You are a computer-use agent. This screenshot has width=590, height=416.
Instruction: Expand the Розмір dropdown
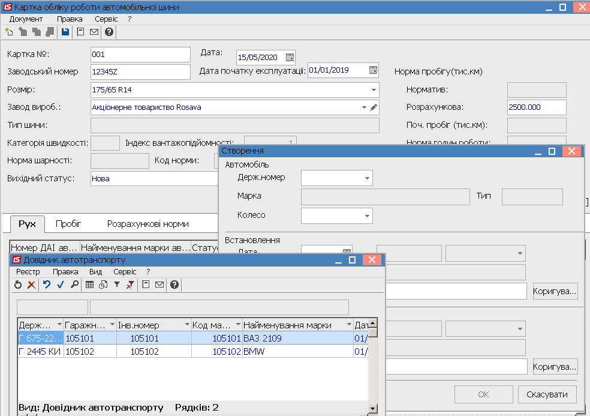click(x=374, y=90)
